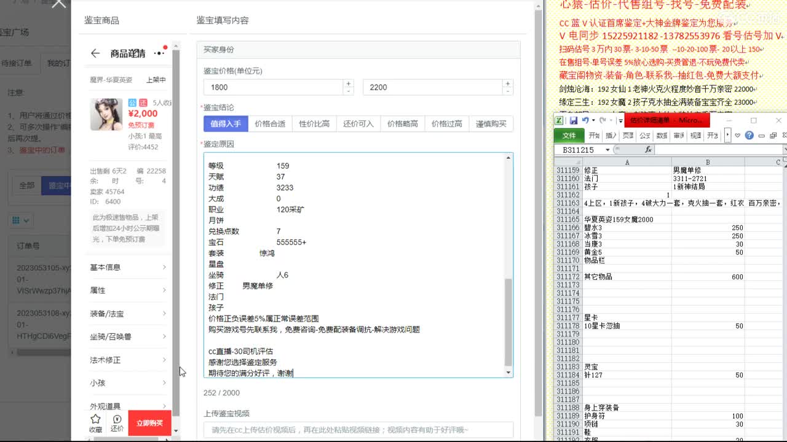Click the heart icon in Excel toolbar
787x442 pixels.
coord(737,136)
